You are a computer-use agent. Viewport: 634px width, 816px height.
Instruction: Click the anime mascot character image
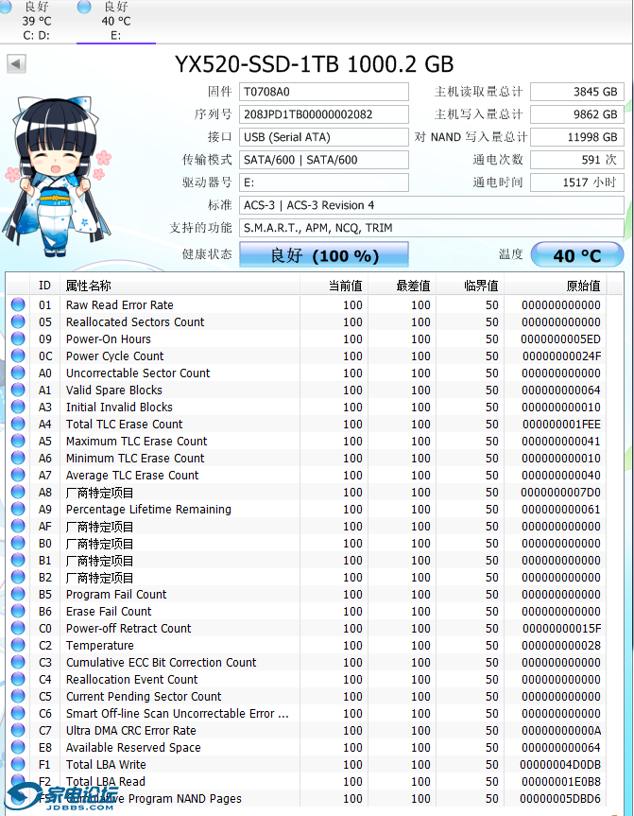pyautogui.click(x=58, y=176)
